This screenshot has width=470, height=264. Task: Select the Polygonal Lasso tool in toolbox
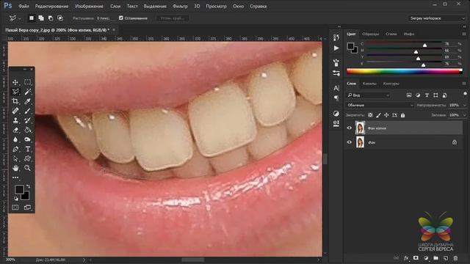point(15,92)
